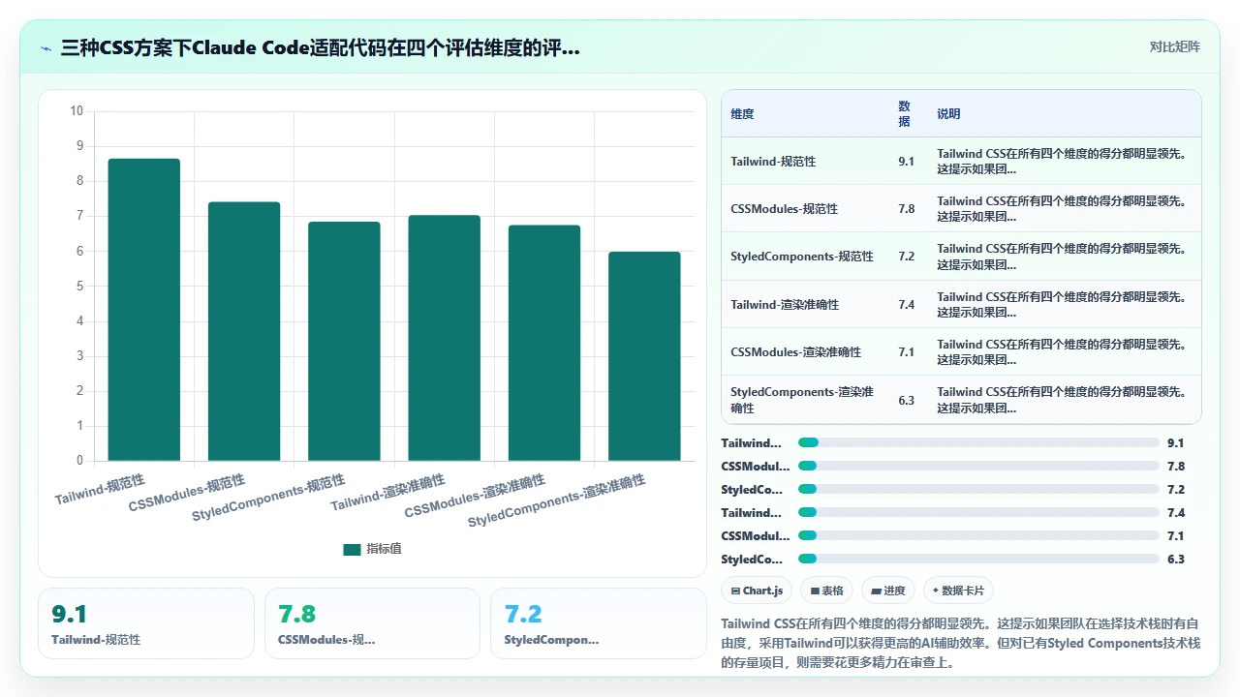Click the 指标值 legend text

pos(384,549)
